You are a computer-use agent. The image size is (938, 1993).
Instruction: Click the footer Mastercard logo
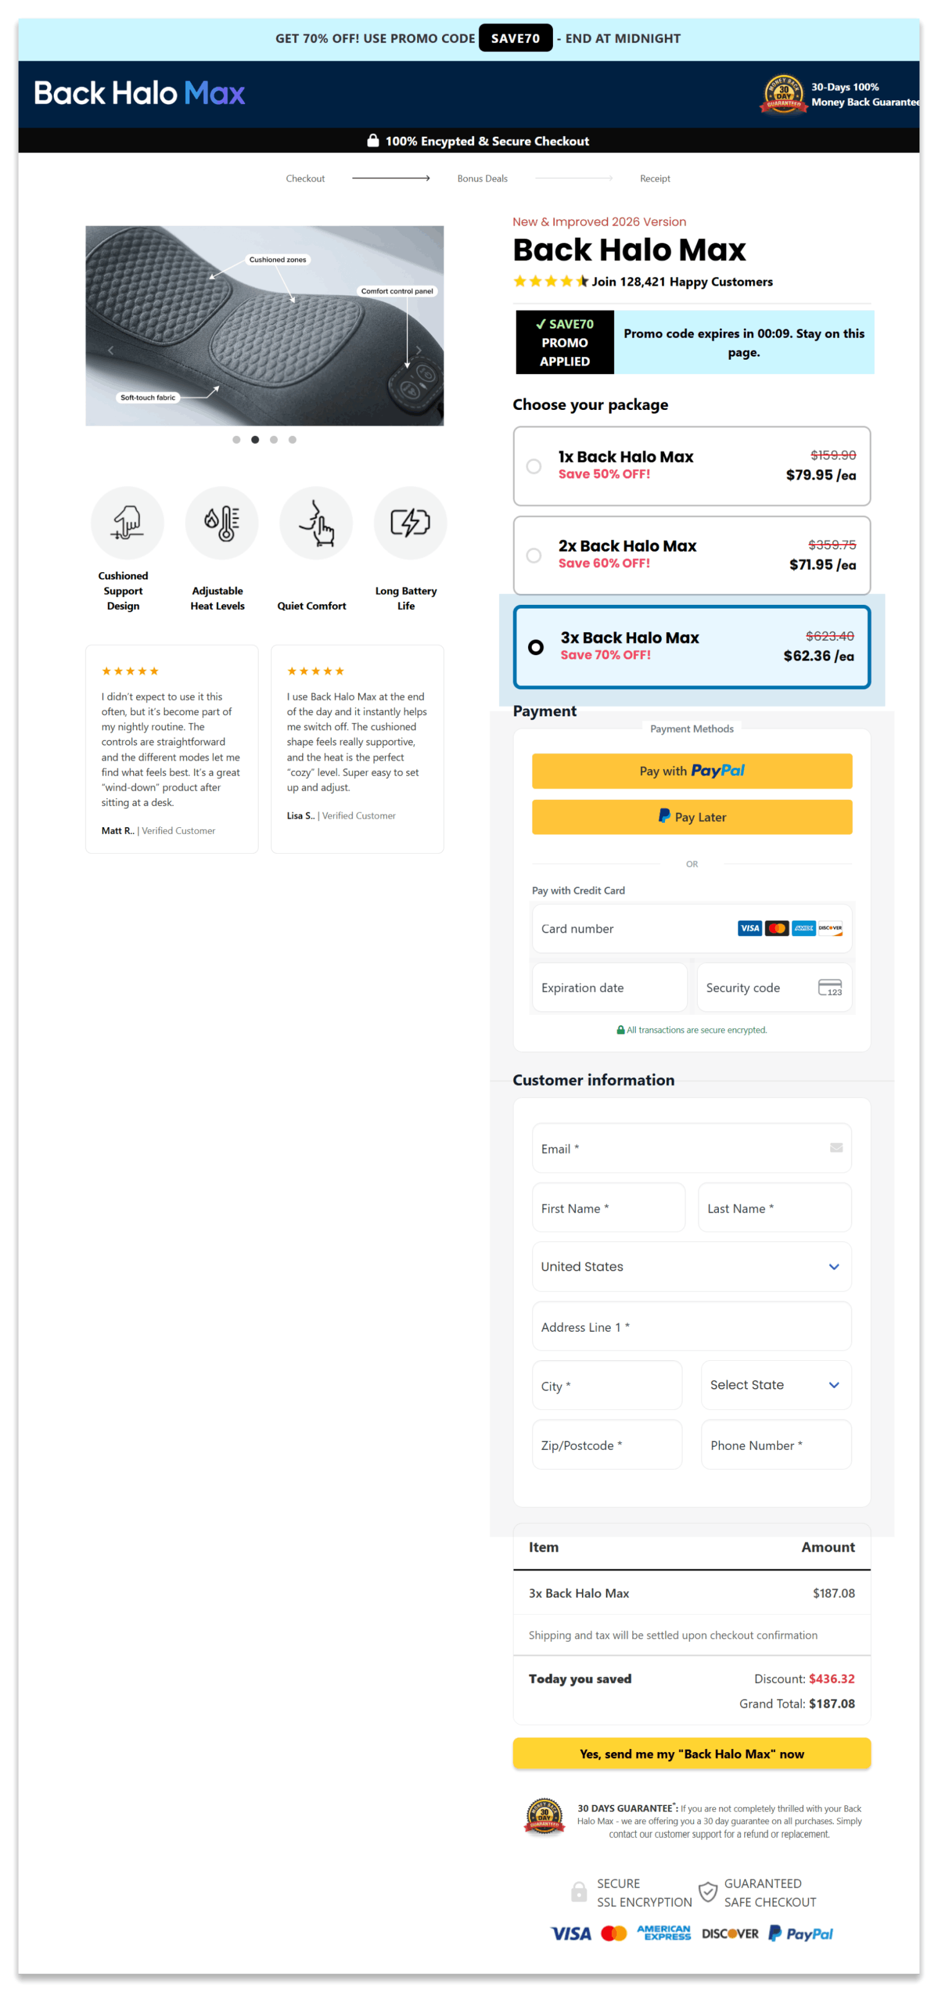coord(614,1934)
